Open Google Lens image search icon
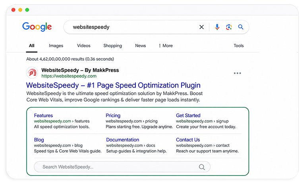 tap(229, 27)
